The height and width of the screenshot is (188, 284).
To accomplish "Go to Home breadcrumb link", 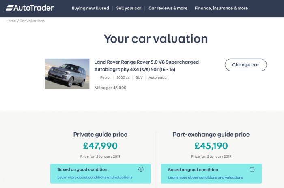I will pyautogui.click(x=11, y=21).
